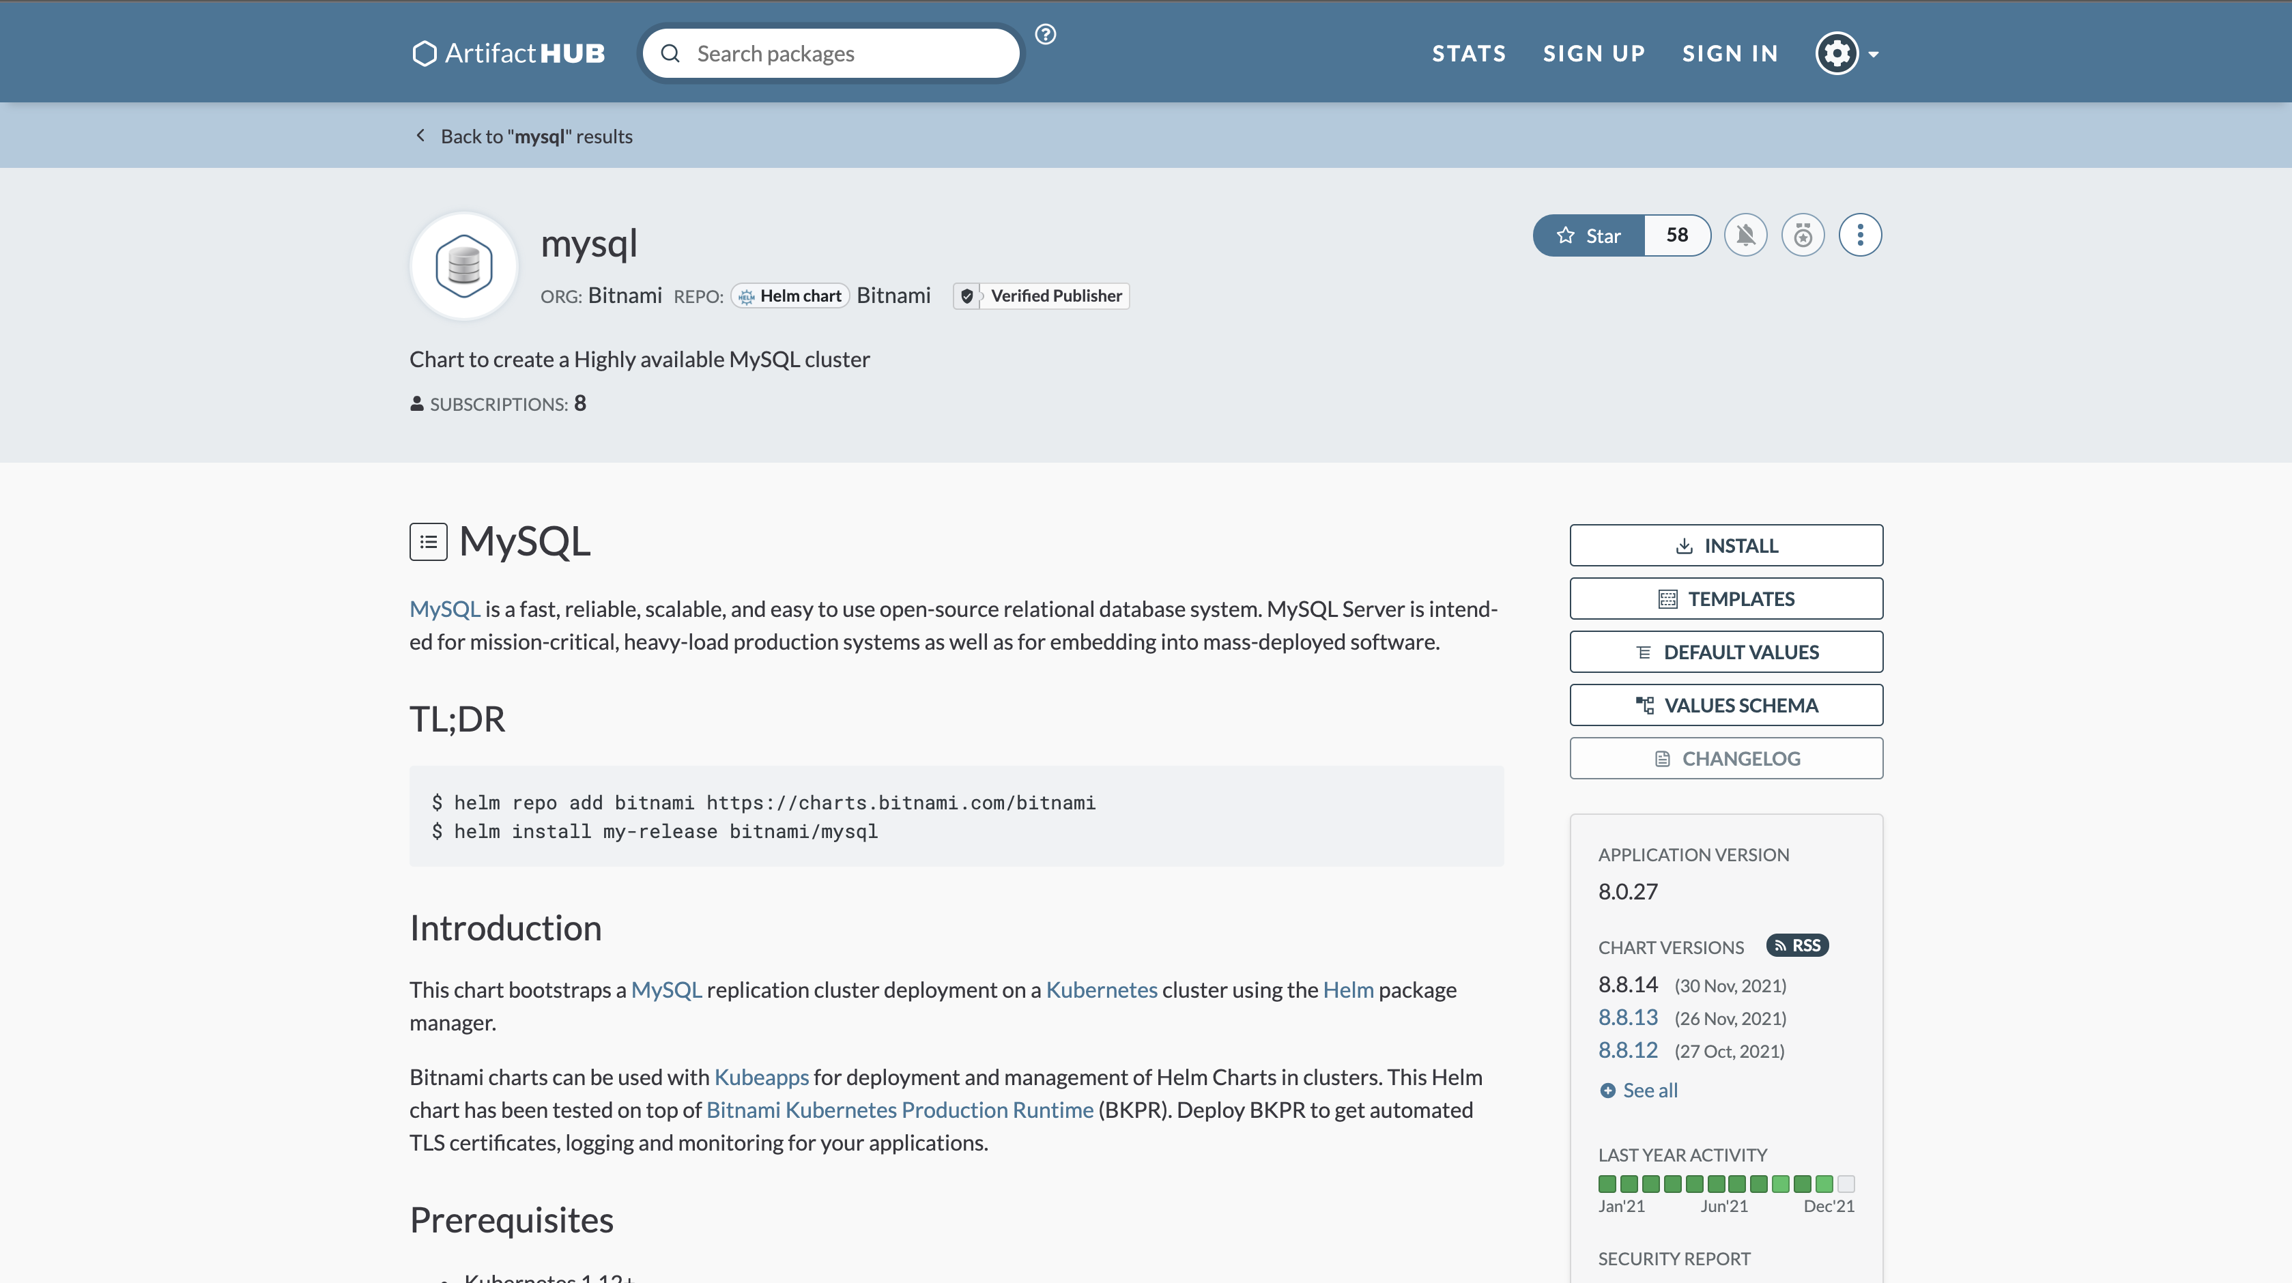Click the application version 8.0.27
Viewport: 2292px width, 1283px height.
(1629, 891)
